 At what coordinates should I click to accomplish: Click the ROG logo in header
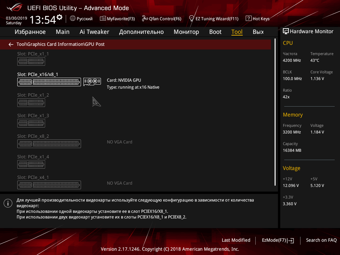click(15, 8)
